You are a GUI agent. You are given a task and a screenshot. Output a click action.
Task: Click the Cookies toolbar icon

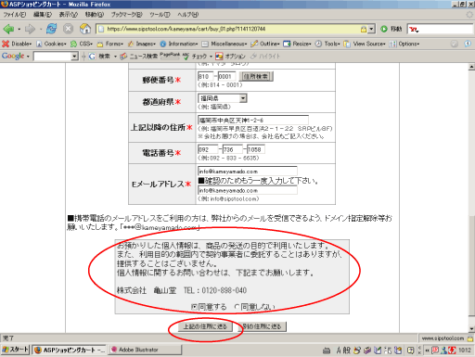pyautogui.click(x=39, y=44)
